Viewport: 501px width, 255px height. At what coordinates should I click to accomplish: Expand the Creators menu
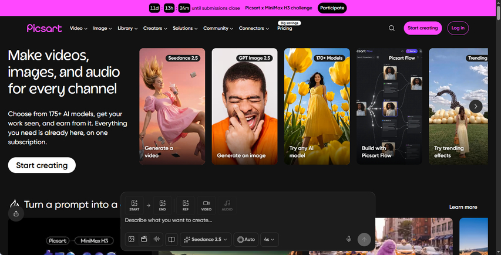pyautogui.click(x=155, y=28)
